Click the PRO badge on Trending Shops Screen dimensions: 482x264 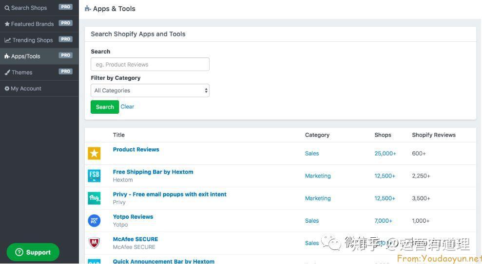click(65, 39)
